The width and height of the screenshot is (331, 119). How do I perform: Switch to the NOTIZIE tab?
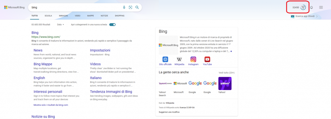pos(104,16)
